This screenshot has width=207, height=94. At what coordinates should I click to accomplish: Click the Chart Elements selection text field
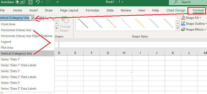coord(15,18)
